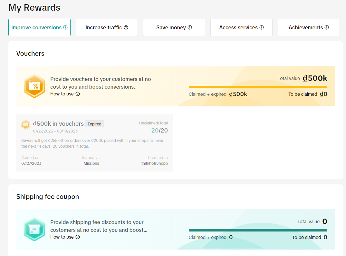346x256 pixels.
Task: Click help icon beside Improve conversions
Action: point(65,27)
